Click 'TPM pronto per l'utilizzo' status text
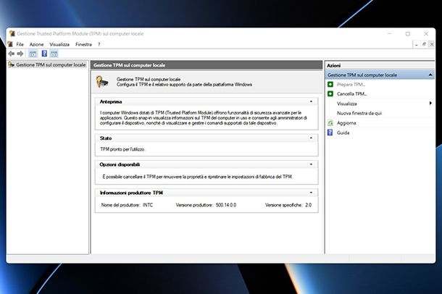The height and width of the screenshot is (294, 442). pyautogui.click(x=123, y=149)
